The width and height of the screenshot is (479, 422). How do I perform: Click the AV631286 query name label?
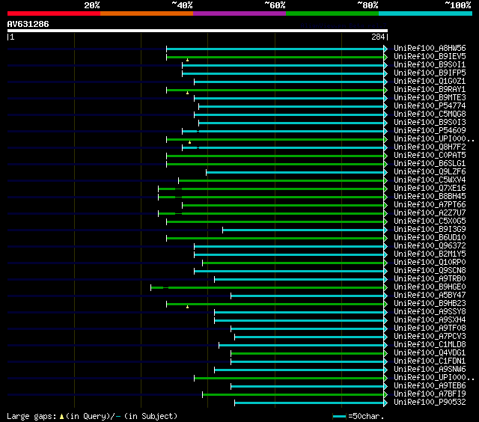28,24
